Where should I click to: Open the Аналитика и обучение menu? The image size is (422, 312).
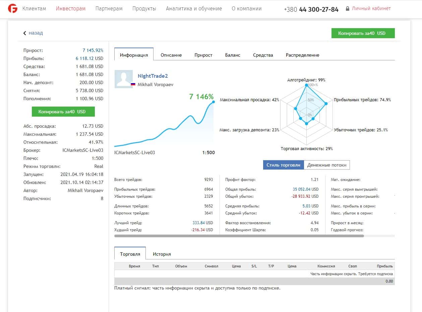click(x=194, y=9)
